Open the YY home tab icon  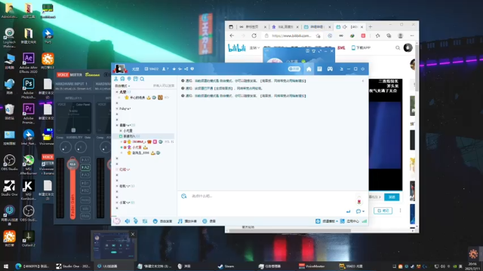point(309,69)
